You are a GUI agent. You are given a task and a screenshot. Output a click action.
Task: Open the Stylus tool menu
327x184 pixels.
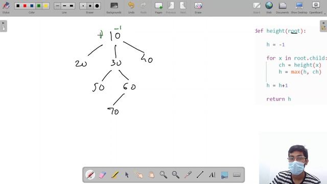(x=6, y=8)
